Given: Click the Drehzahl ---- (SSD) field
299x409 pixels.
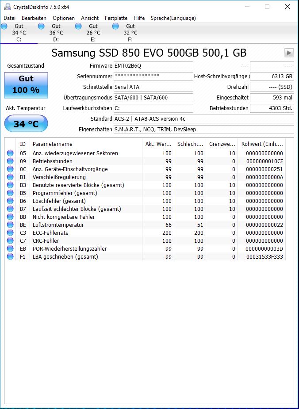Looking at the screenshot, I should 272,87.
